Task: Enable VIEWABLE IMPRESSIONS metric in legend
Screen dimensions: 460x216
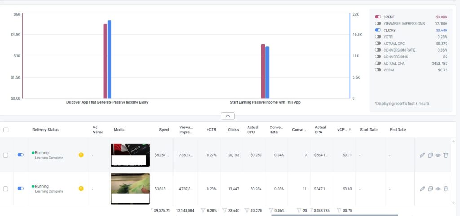Action: 378,23
